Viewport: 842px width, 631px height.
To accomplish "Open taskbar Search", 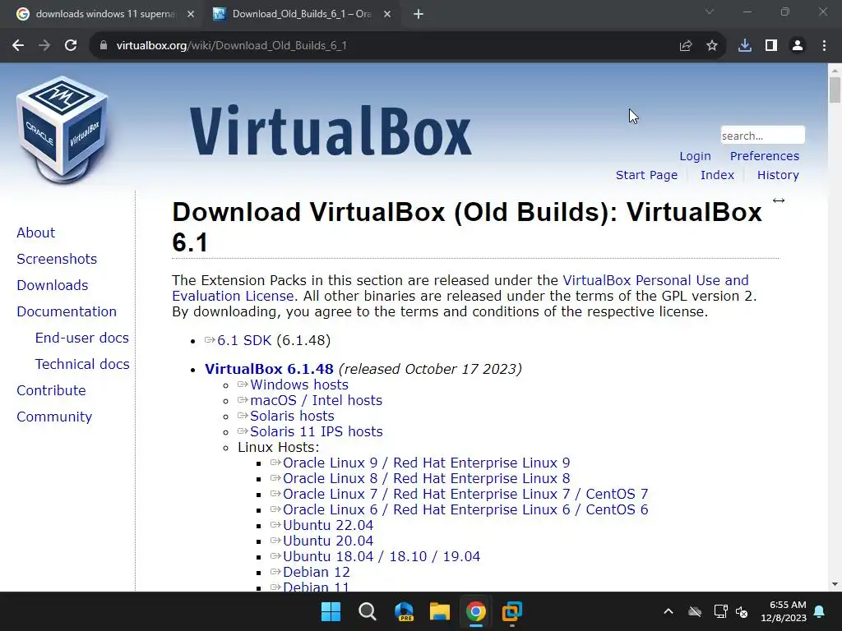I will point(368,611).
